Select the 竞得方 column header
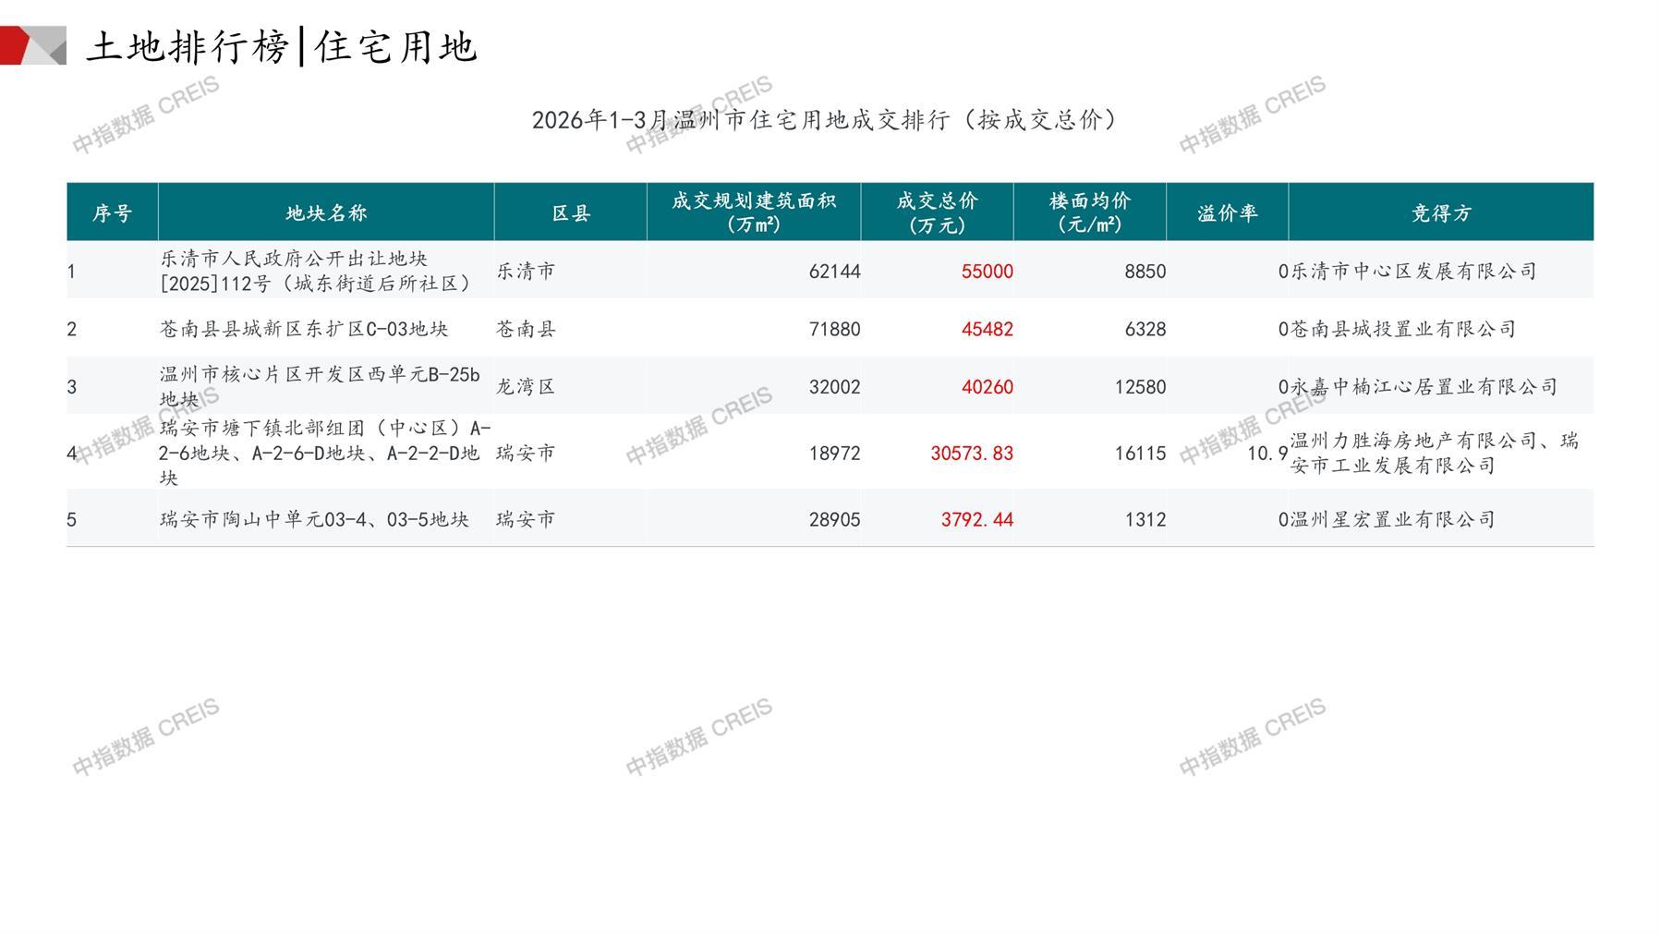1660x933 pixels. [1440, 213]
